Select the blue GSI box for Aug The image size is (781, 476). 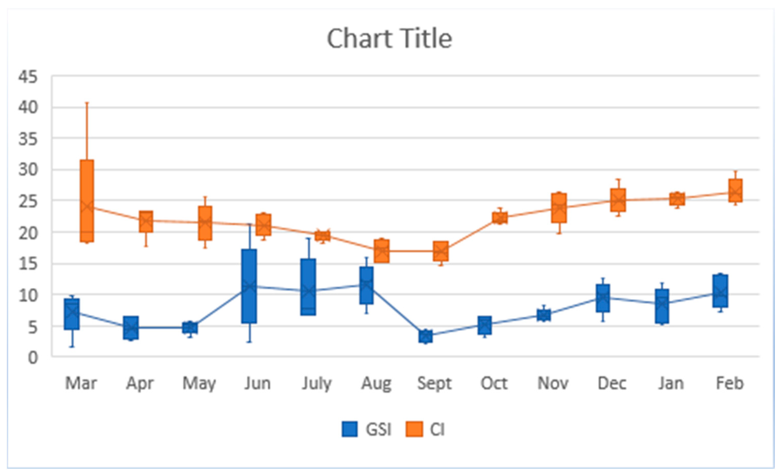click(366, 285)
